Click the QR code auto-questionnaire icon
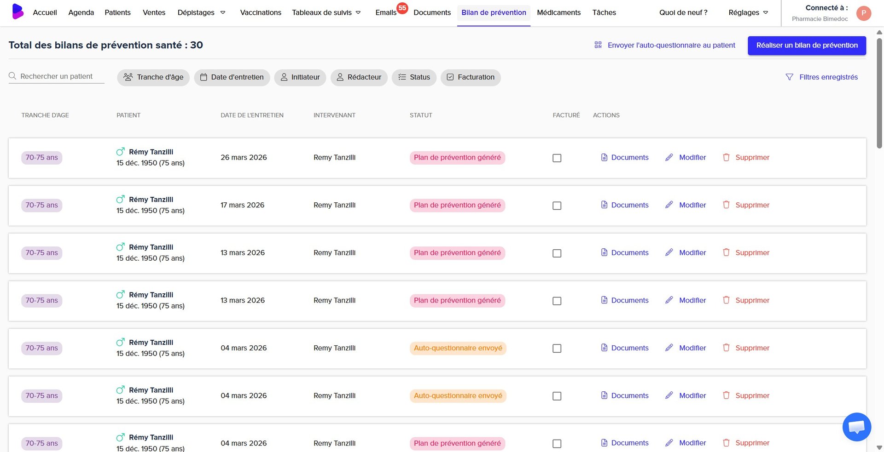The height and width of the screenshot is (452, 884). [x=598, y=45]
